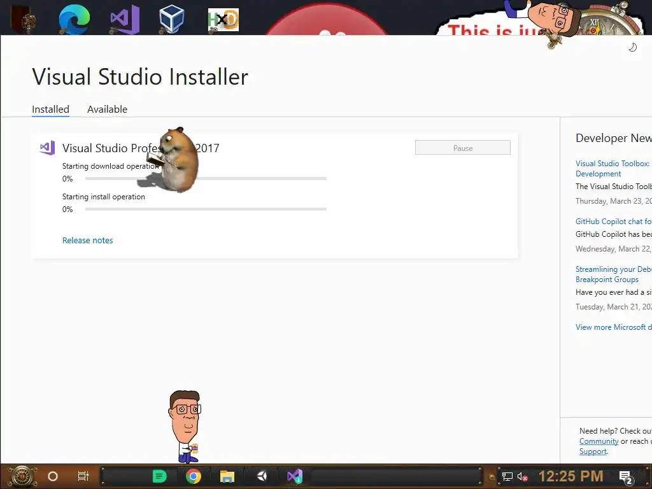Select the Installed tab

[x=51, y=110]
